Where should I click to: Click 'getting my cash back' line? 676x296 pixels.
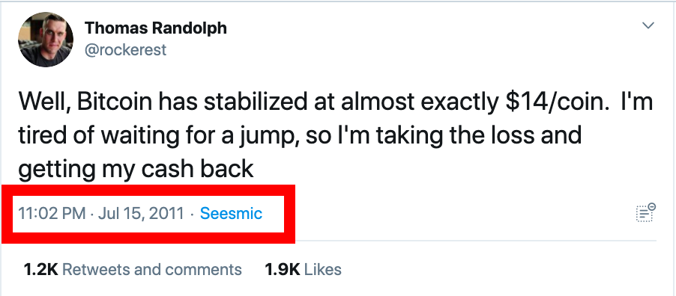point(136,169)
